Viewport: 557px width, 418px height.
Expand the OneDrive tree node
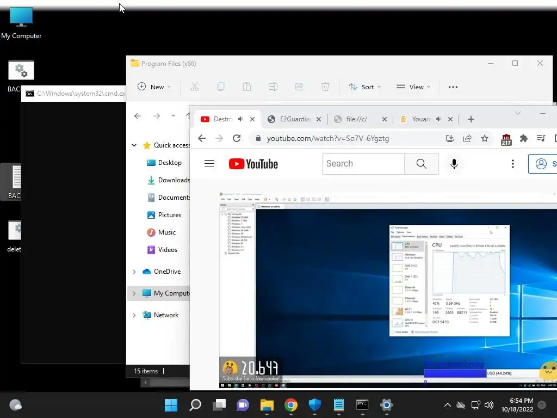point(134,272)
